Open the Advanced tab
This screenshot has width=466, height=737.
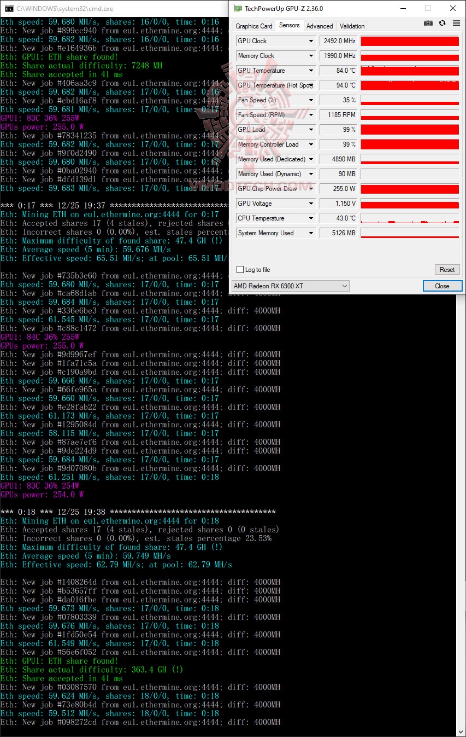(320, 26)
